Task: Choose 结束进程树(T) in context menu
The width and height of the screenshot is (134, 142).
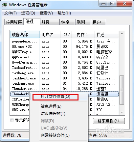Action: tap(53, 114)
